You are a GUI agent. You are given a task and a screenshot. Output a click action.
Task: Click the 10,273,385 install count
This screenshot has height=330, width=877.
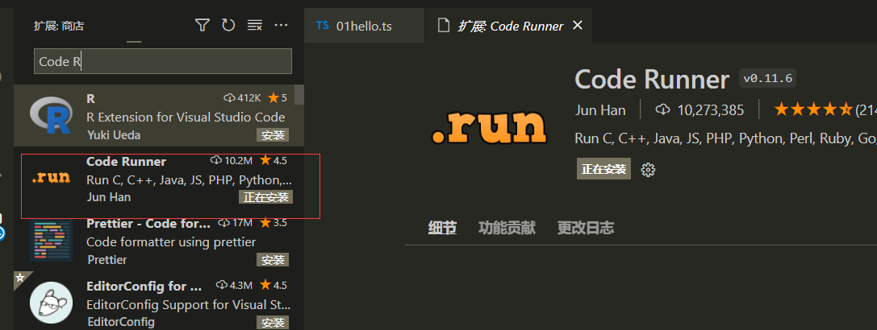click(710, 110)
